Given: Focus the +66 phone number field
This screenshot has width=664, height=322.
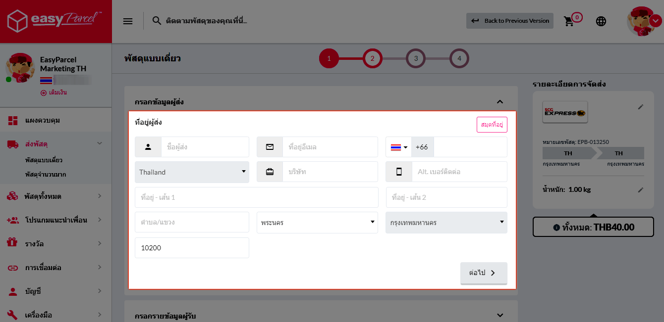Looking at the screenshot, I should coord(470,147).
